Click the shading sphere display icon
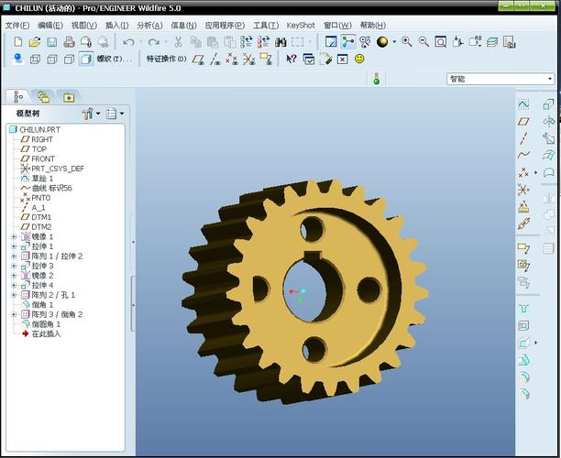561x458 pixels. [x=382, y=42]
